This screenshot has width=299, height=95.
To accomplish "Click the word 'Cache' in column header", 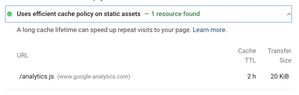I will [x=247, y=51].
